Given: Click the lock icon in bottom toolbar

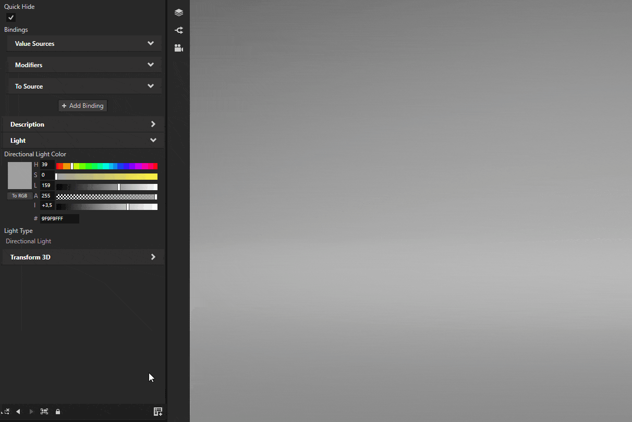Looking at the screenshot, I should (x=57, y=411).
